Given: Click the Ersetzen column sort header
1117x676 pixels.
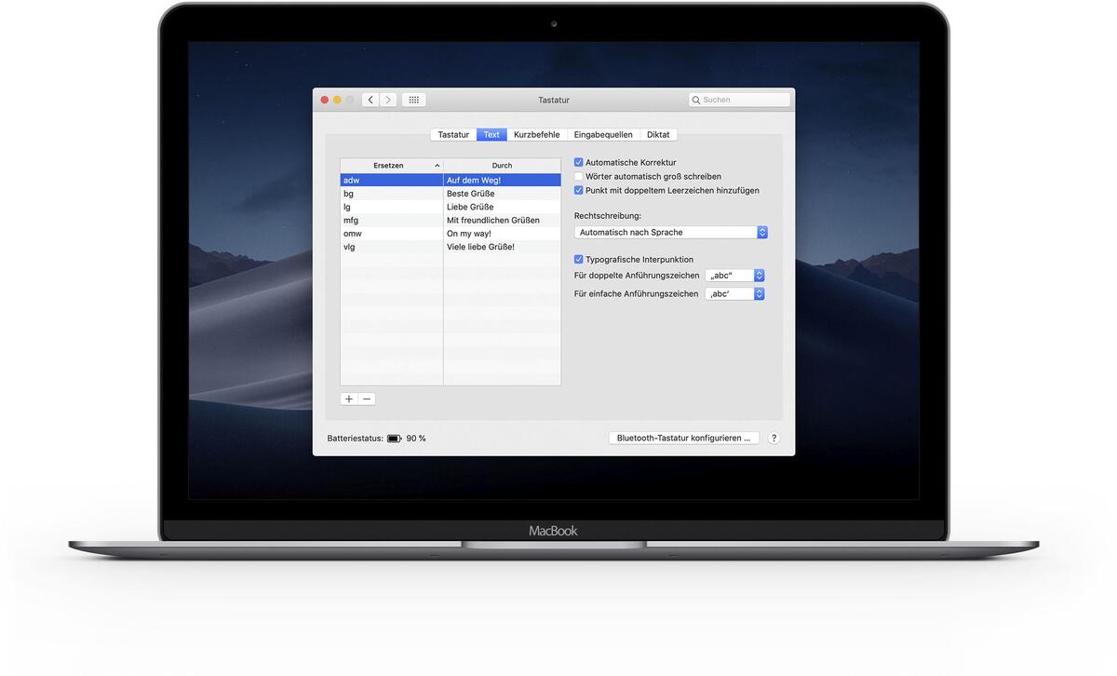Looking at the screenshot, I should (391, 165).
